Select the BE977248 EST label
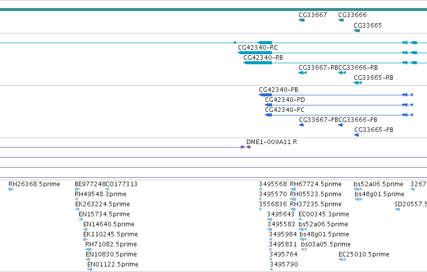 (x=90, y=184)
